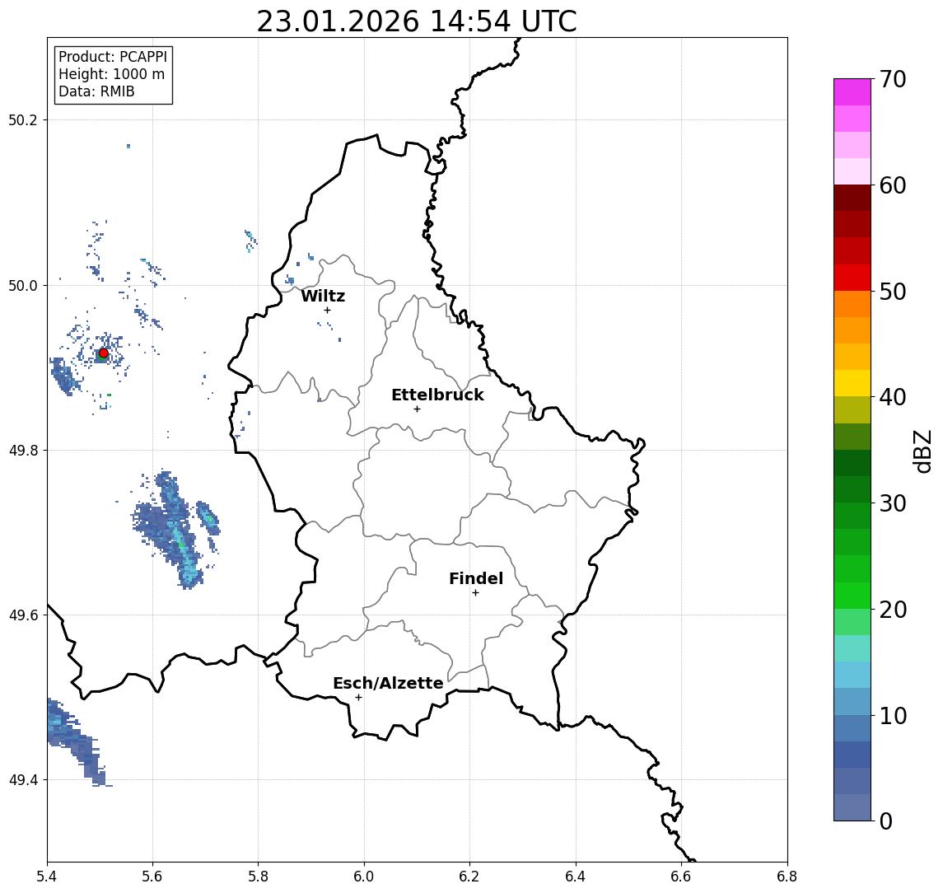Click the yellow swatch just above 40
The height and width of the screenshot is (893, 943).
852,383
